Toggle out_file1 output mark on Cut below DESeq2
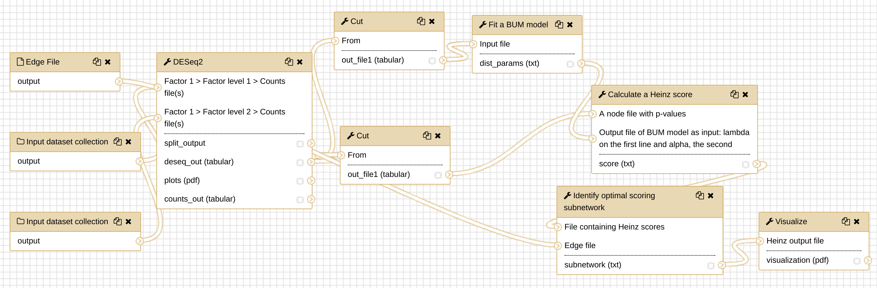Screen dimensions: 877x288 tap(438, 175)
